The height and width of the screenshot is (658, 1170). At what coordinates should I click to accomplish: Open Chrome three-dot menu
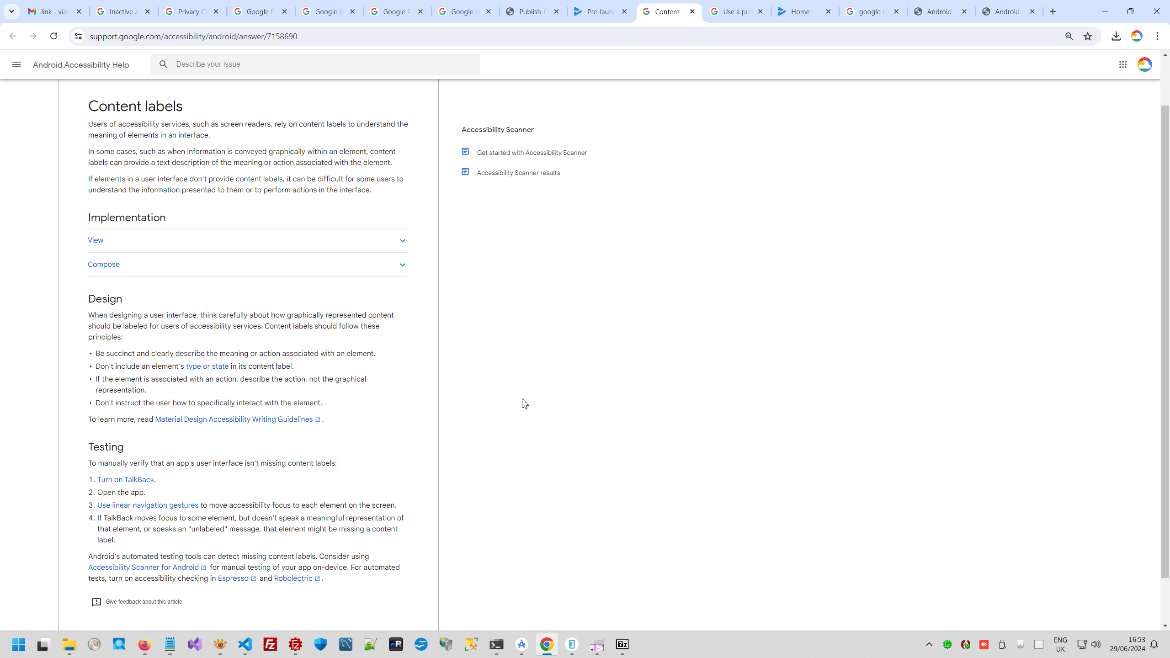tap(1157, 36)
